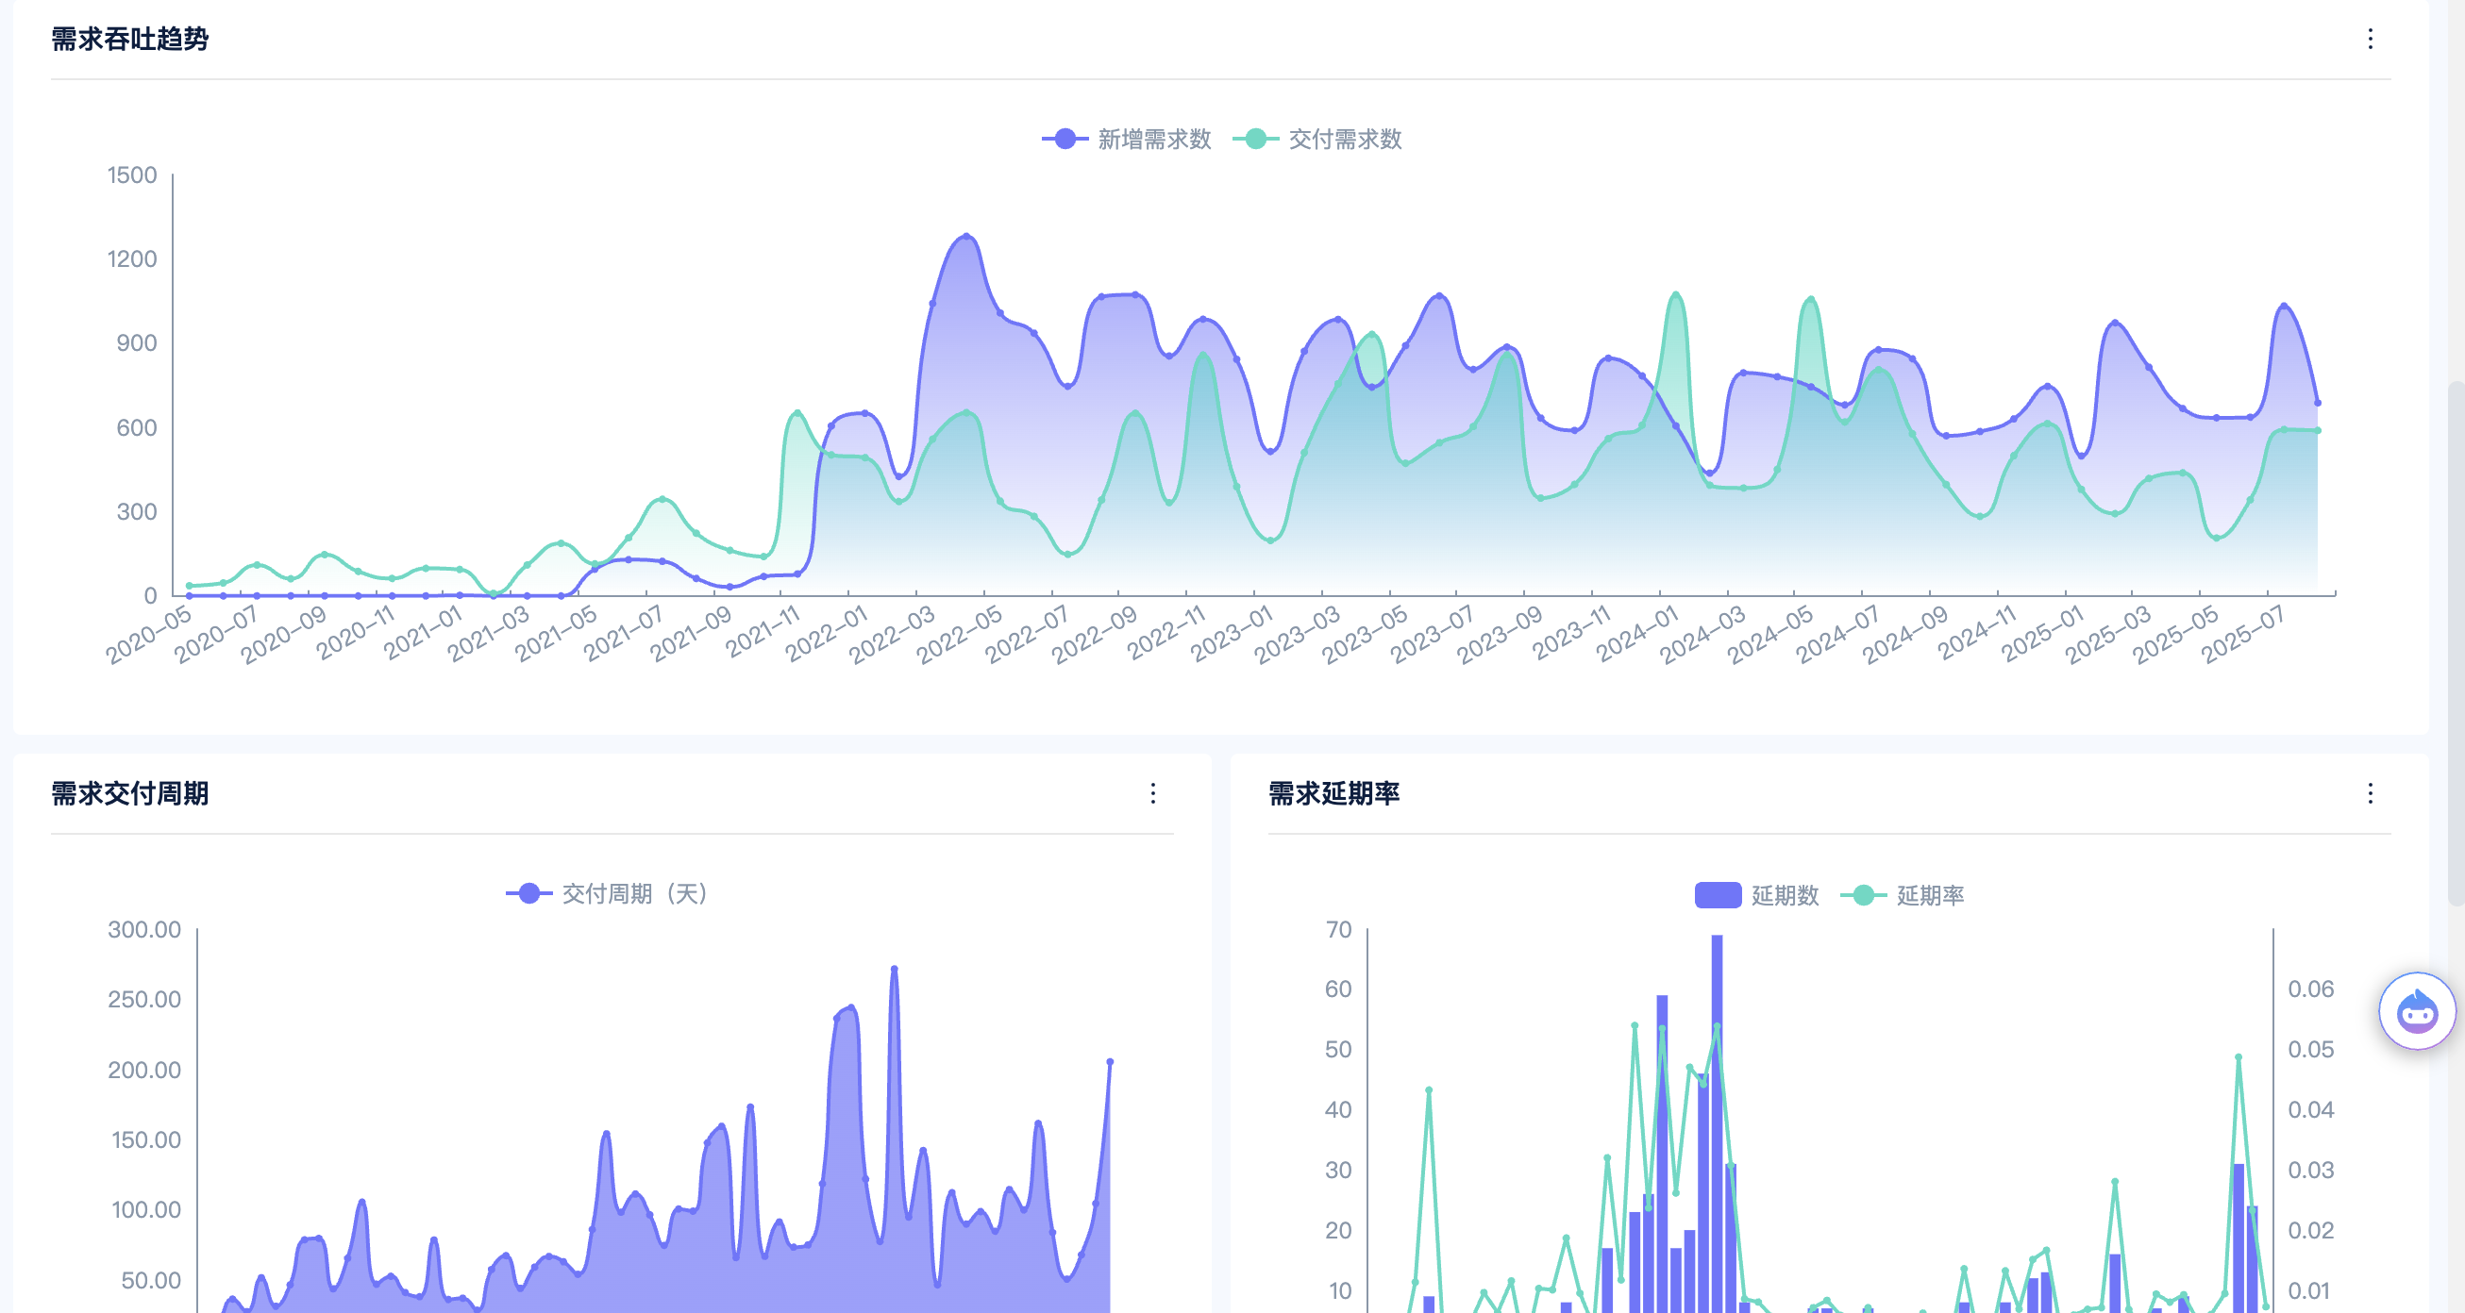Click the 新增需求数 purple legend marker
The image size is (2465, 1313).
(x=1065, y=140)
